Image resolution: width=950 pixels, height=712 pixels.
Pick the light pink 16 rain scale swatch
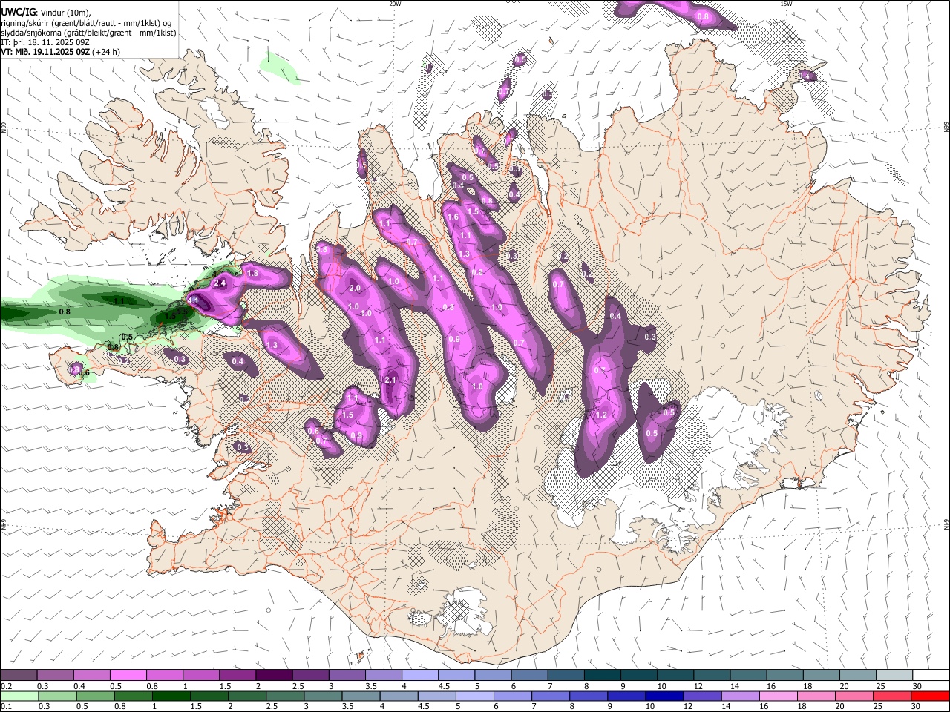click(x=777, y=696)
